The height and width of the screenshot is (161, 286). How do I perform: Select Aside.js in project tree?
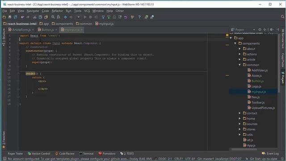(254, 76)
